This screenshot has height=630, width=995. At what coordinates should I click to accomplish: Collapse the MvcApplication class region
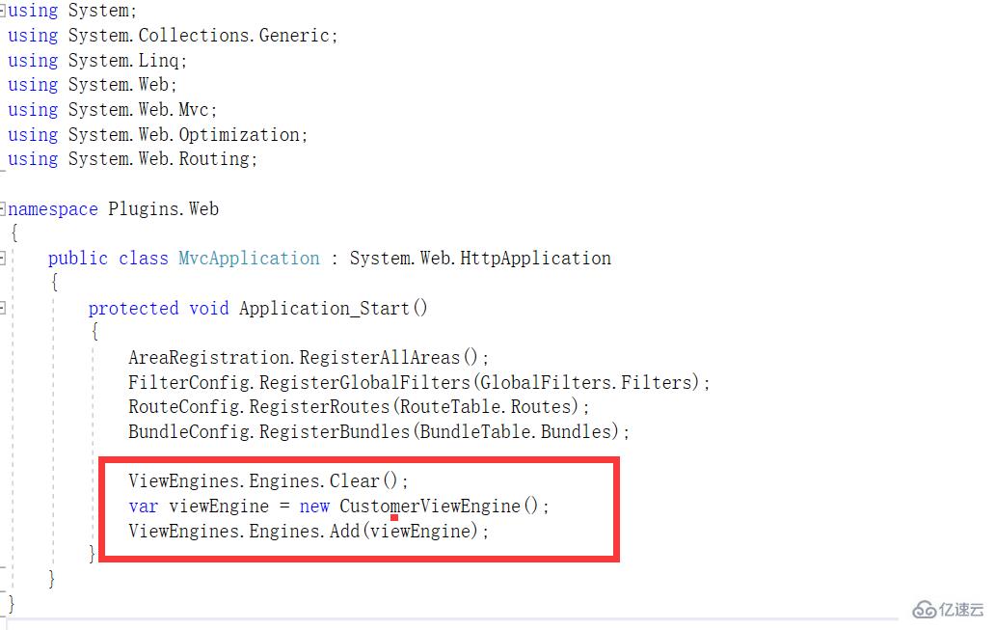pos(3,259)
